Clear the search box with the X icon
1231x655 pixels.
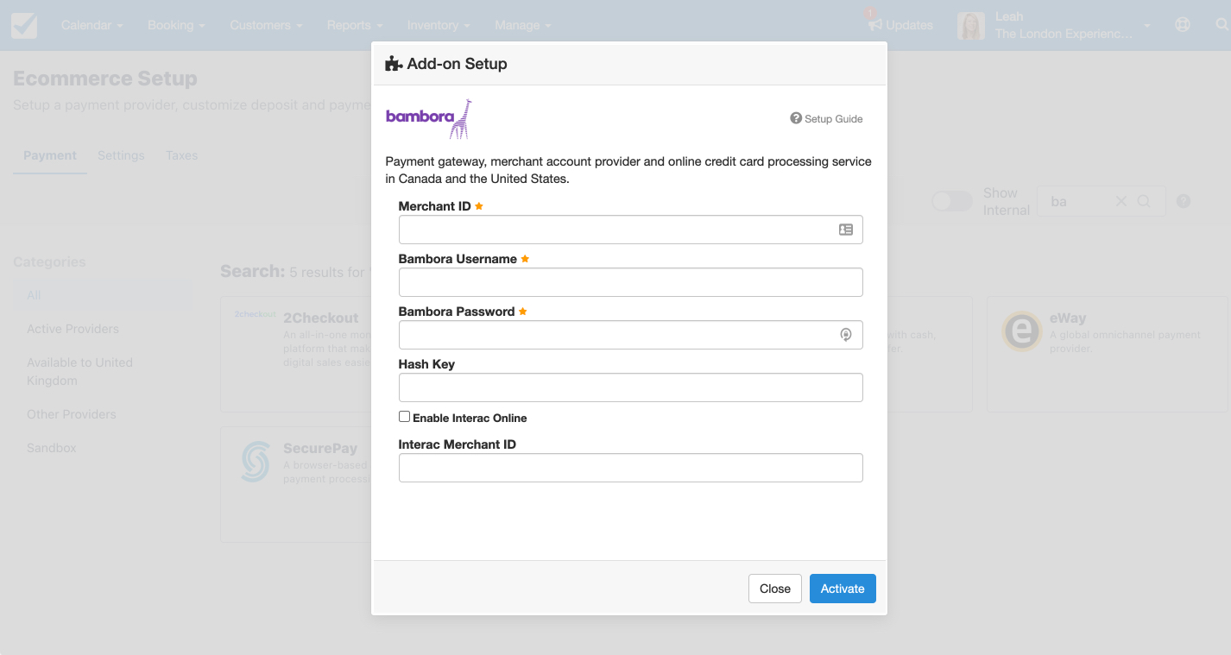tap(1121, 201)
